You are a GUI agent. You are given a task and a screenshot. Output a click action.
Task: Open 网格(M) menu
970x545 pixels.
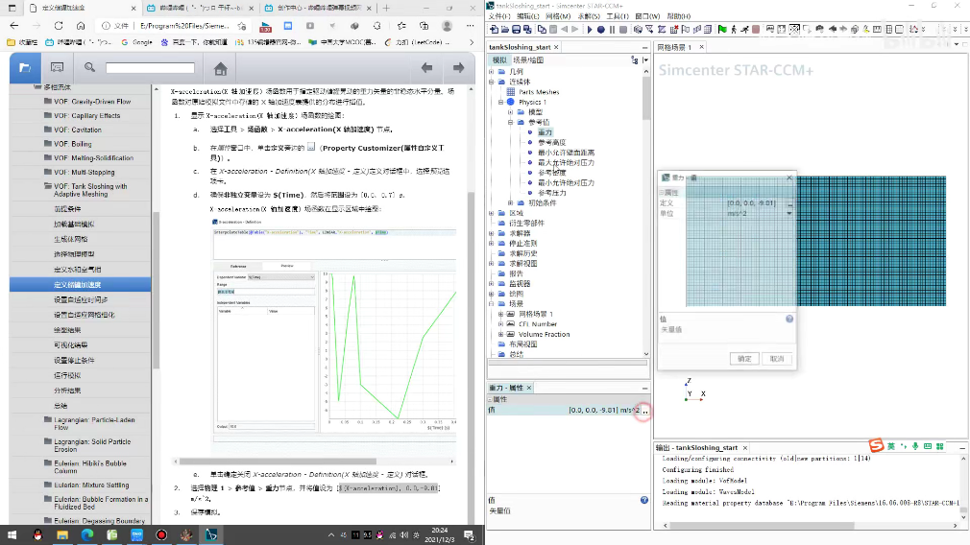[558, 16]
